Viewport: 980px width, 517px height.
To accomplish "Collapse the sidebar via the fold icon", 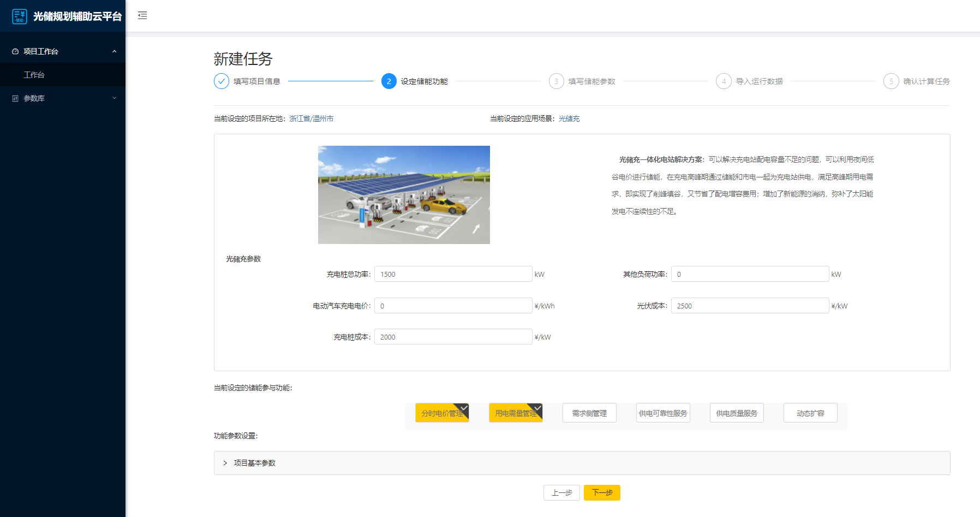I will click(142, 16).
